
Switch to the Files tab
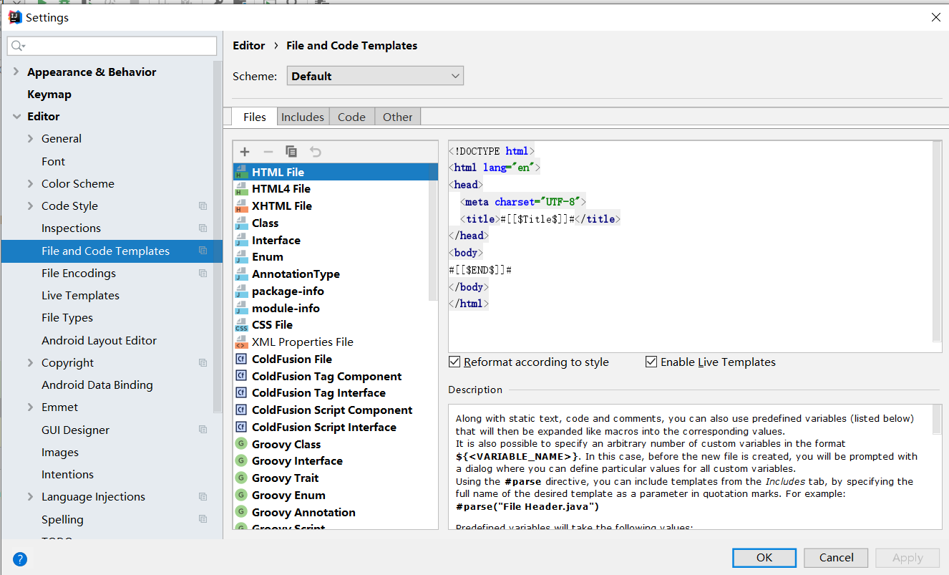[255, 117]
